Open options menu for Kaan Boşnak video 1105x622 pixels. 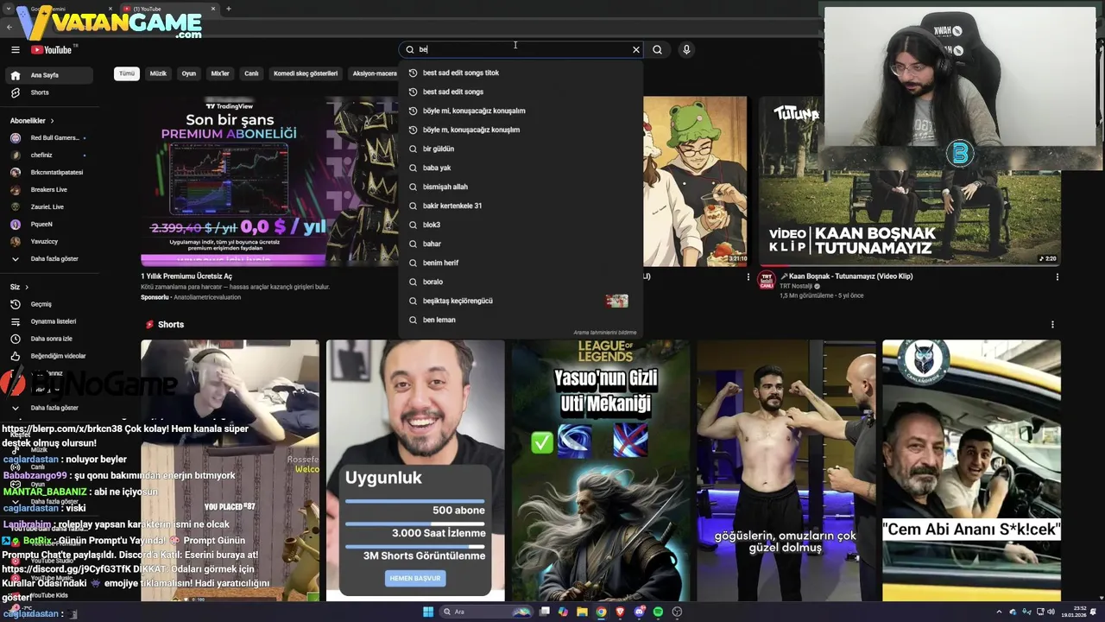click(x=1057, y=277)
